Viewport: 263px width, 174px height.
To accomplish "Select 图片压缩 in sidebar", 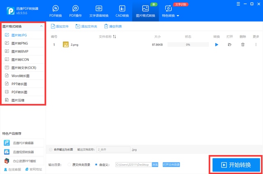I will tap(23, 100).
